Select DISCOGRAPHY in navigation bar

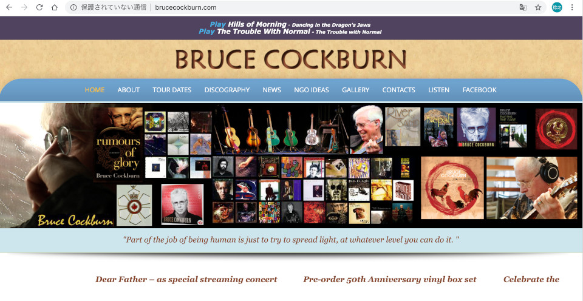pyautogui.click(x=227, y=90)
